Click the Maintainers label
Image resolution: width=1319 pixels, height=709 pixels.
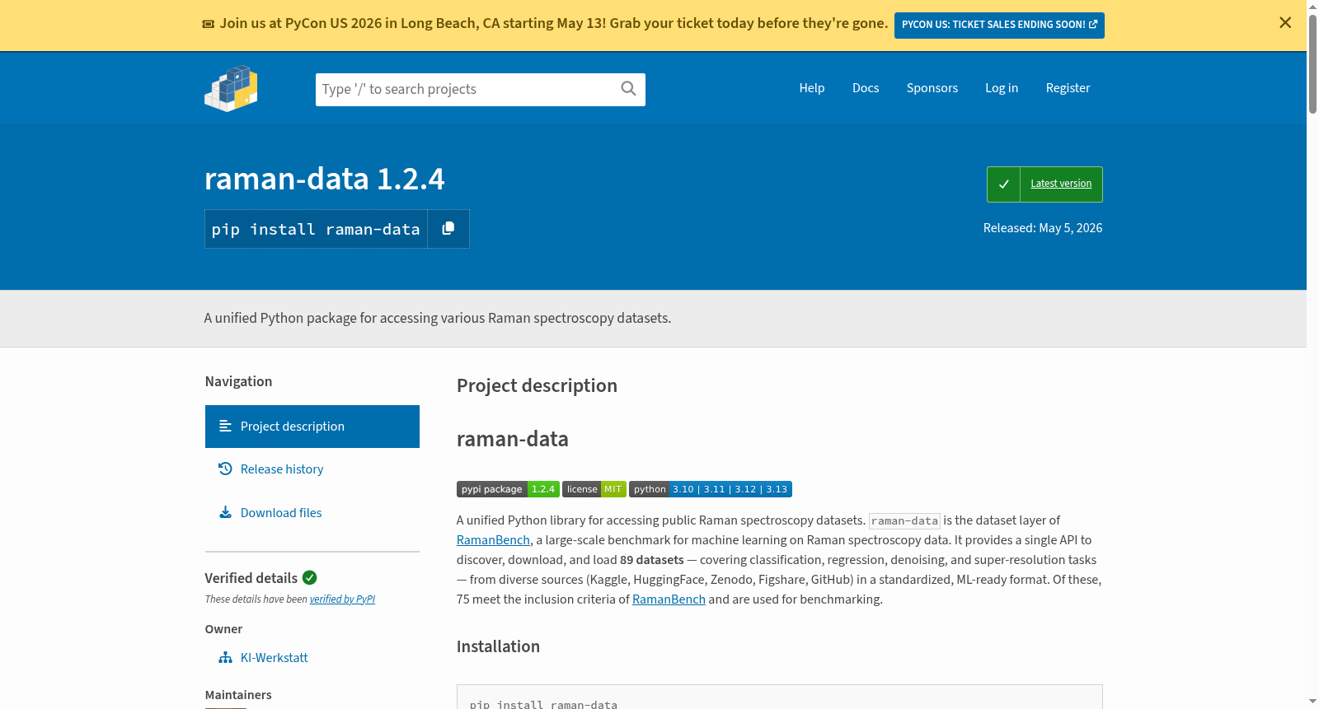(x=238, y=695)
